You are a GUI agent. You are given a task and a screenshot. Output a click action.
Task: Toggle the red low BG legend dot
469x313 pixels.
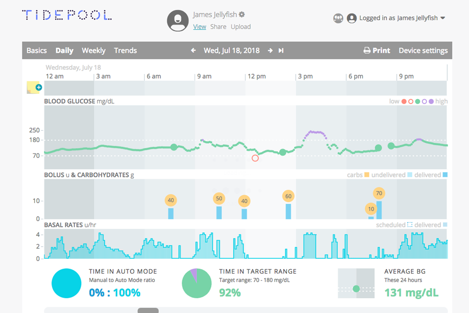(x=404, y=101)
